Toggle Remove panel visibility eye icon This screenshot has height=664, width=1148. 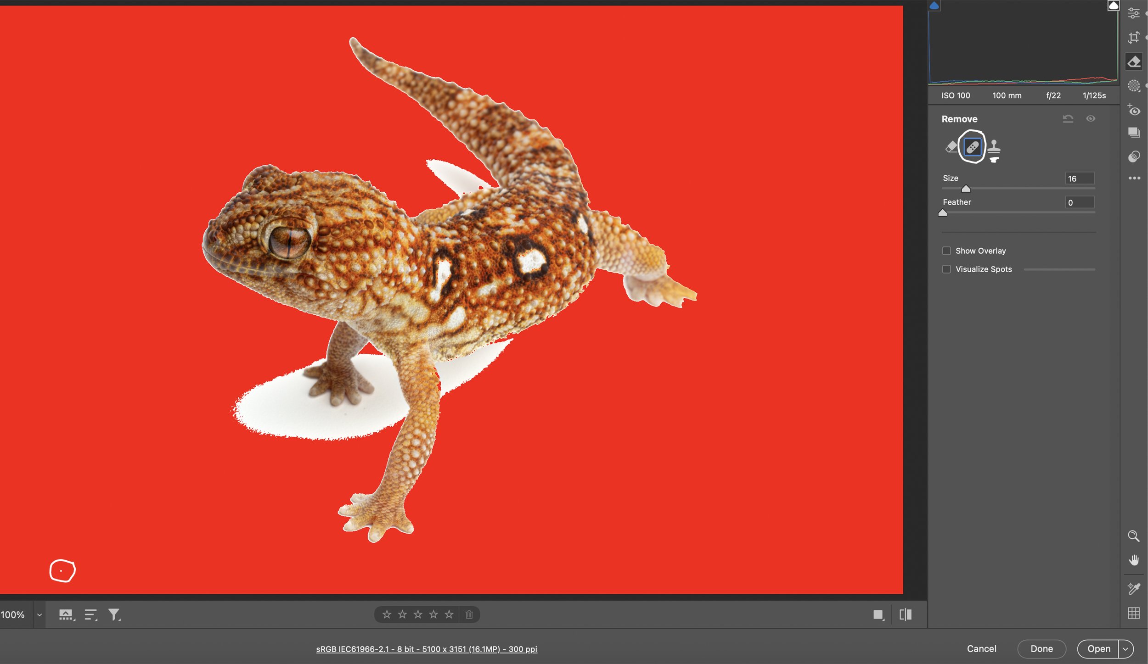[x=1091, y=119]
